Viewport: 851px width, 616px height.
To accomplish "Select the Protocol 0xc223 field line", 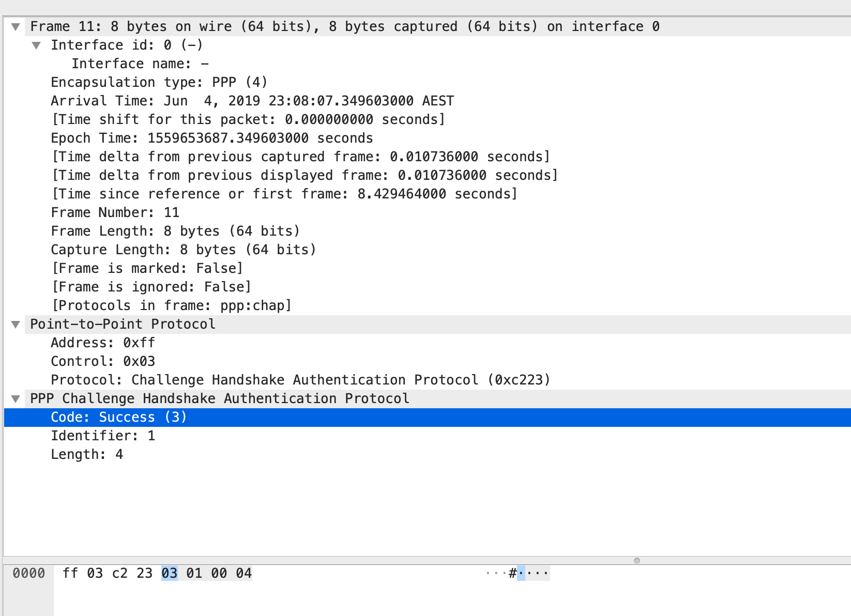I will (x=300, y=380).
